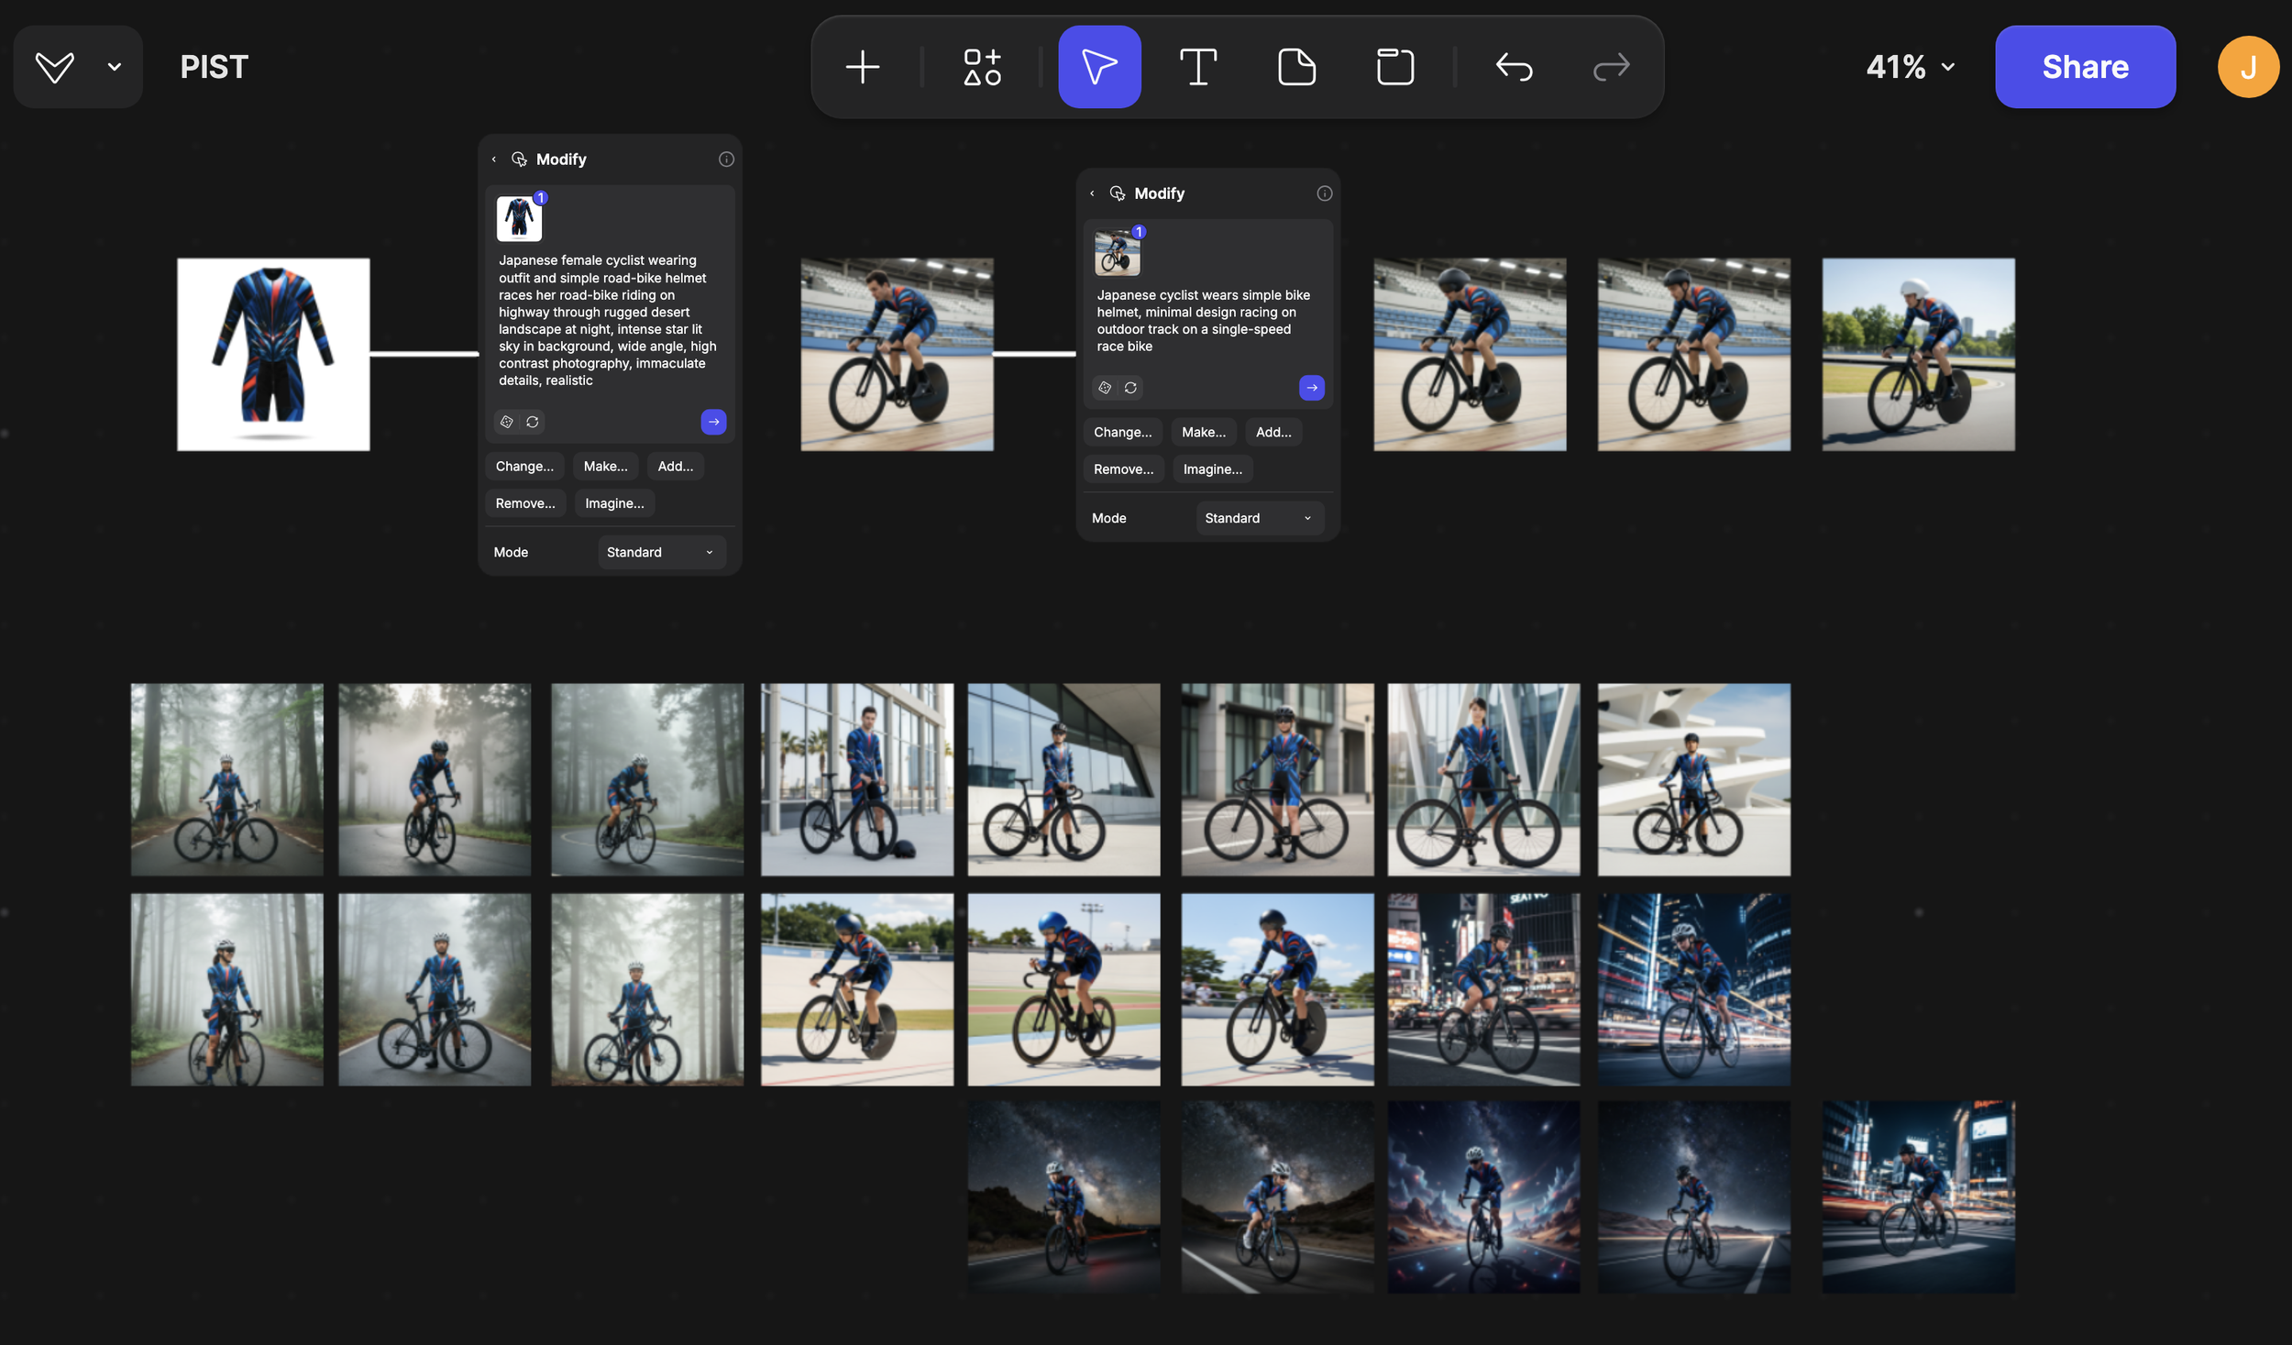The width and height of the screenshot is (2292, 1345).
Task: Click Change... in the female cyclist panel
Action: 525,467
